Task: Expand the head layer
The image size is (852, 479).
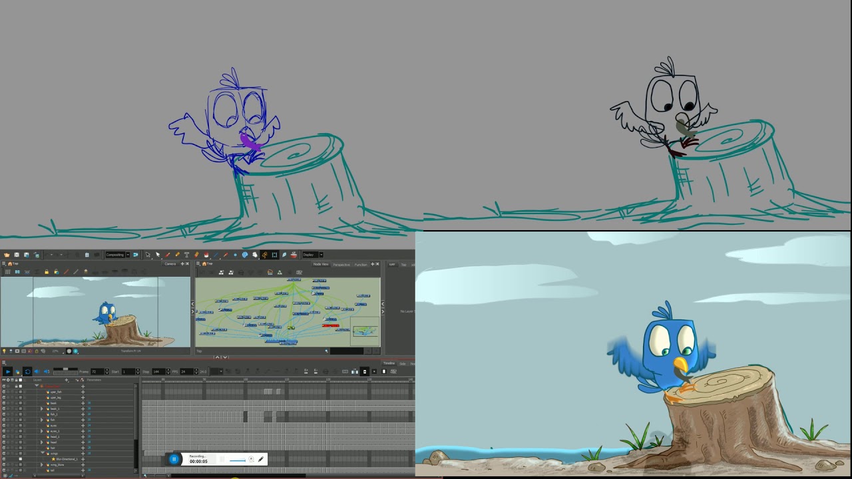Action: pos(41,442)
